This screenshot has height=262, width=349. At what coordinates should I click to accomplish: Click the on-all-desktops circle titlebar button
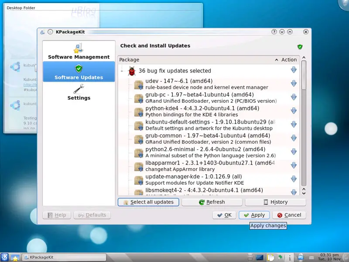(x=50, y=32)
